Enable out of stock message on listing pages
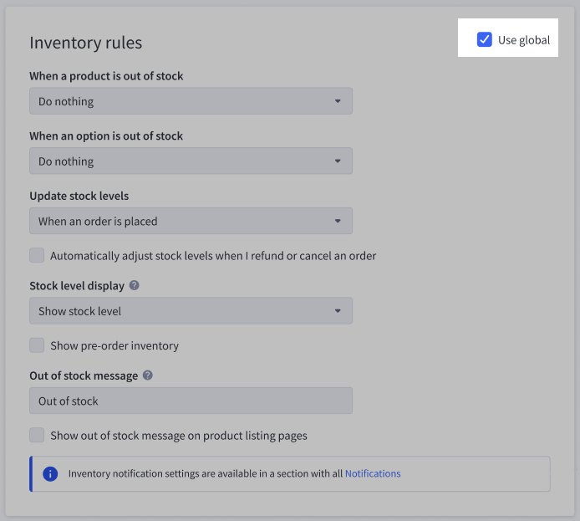 pos(37,435)
